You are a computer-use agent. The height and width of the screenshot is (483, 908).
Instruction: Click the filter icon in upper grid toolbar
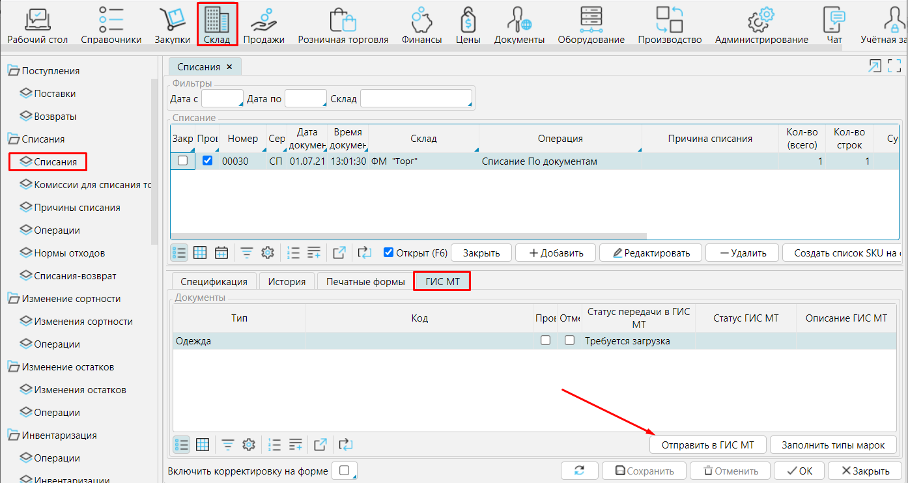pyautogui.click(x=247, y=253)
